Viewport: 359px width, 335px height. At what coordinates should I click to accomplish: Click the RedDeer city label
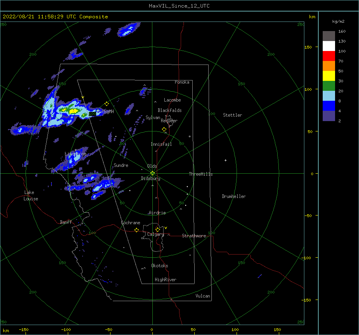(x=169, y=121)
